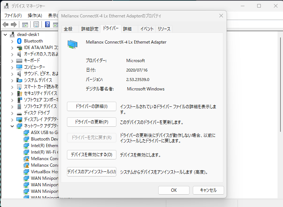This screenshot has width=283, height=207.
Task: Click the Device Manager vertical scrollbar
Action: pyautogui.click(x=280, y=84)
